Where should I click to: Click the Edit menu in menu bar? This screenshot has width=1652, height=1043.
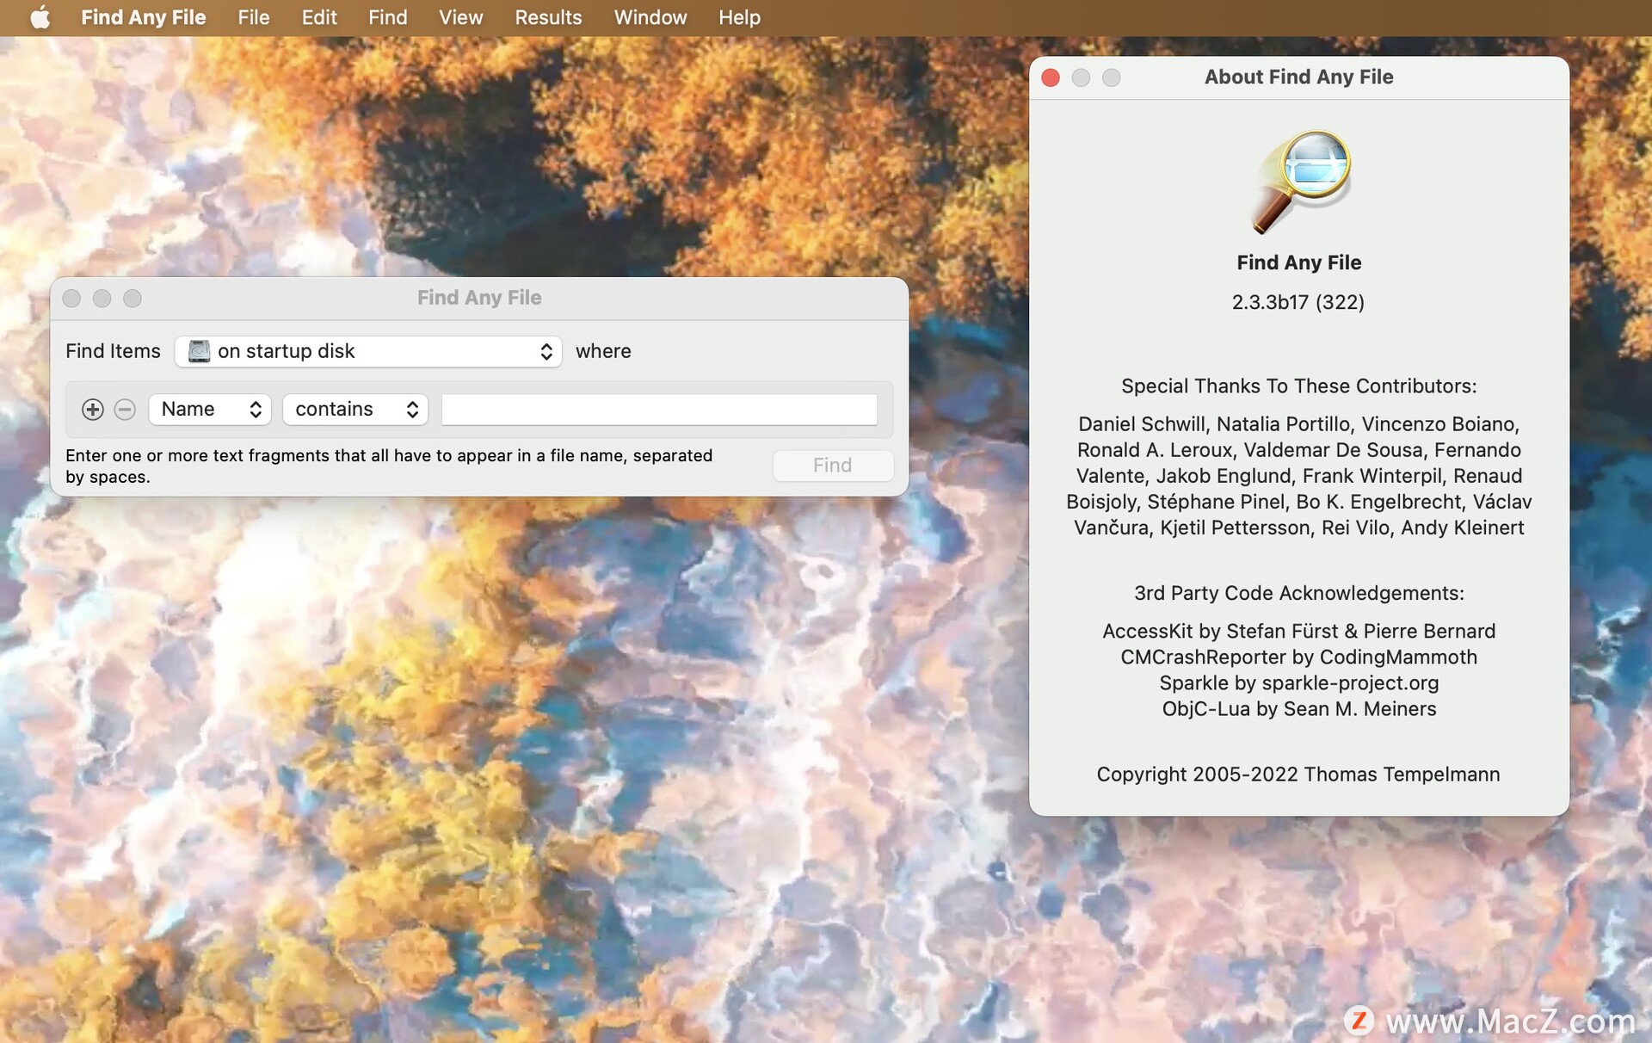pos(317,18)
